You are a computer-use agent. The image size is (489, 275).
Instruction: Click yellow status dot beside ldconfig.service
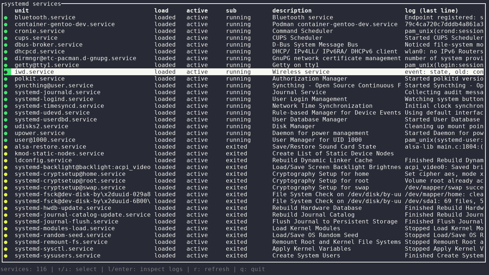coord(6,160)
